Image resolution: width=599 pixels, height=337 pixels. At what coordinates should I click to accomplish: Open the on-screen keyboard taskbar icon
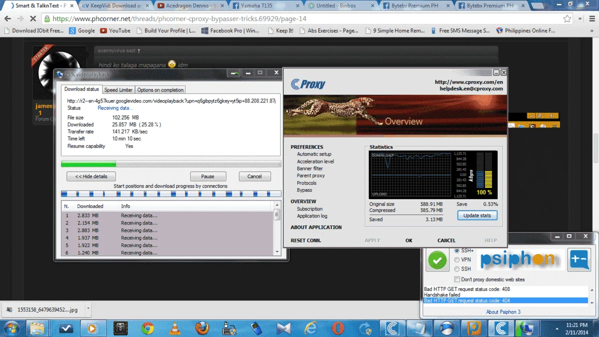tap(229, 328)
